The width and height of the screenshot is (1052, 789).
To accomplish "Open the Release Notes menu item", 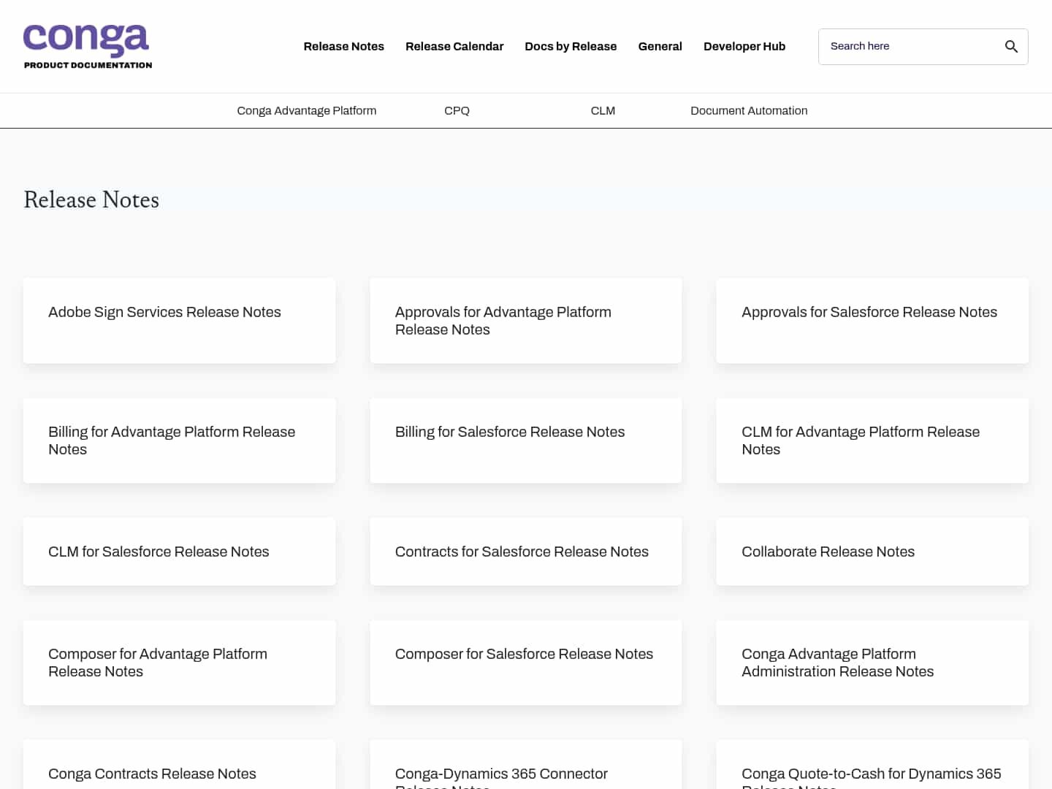I will 343,46.
